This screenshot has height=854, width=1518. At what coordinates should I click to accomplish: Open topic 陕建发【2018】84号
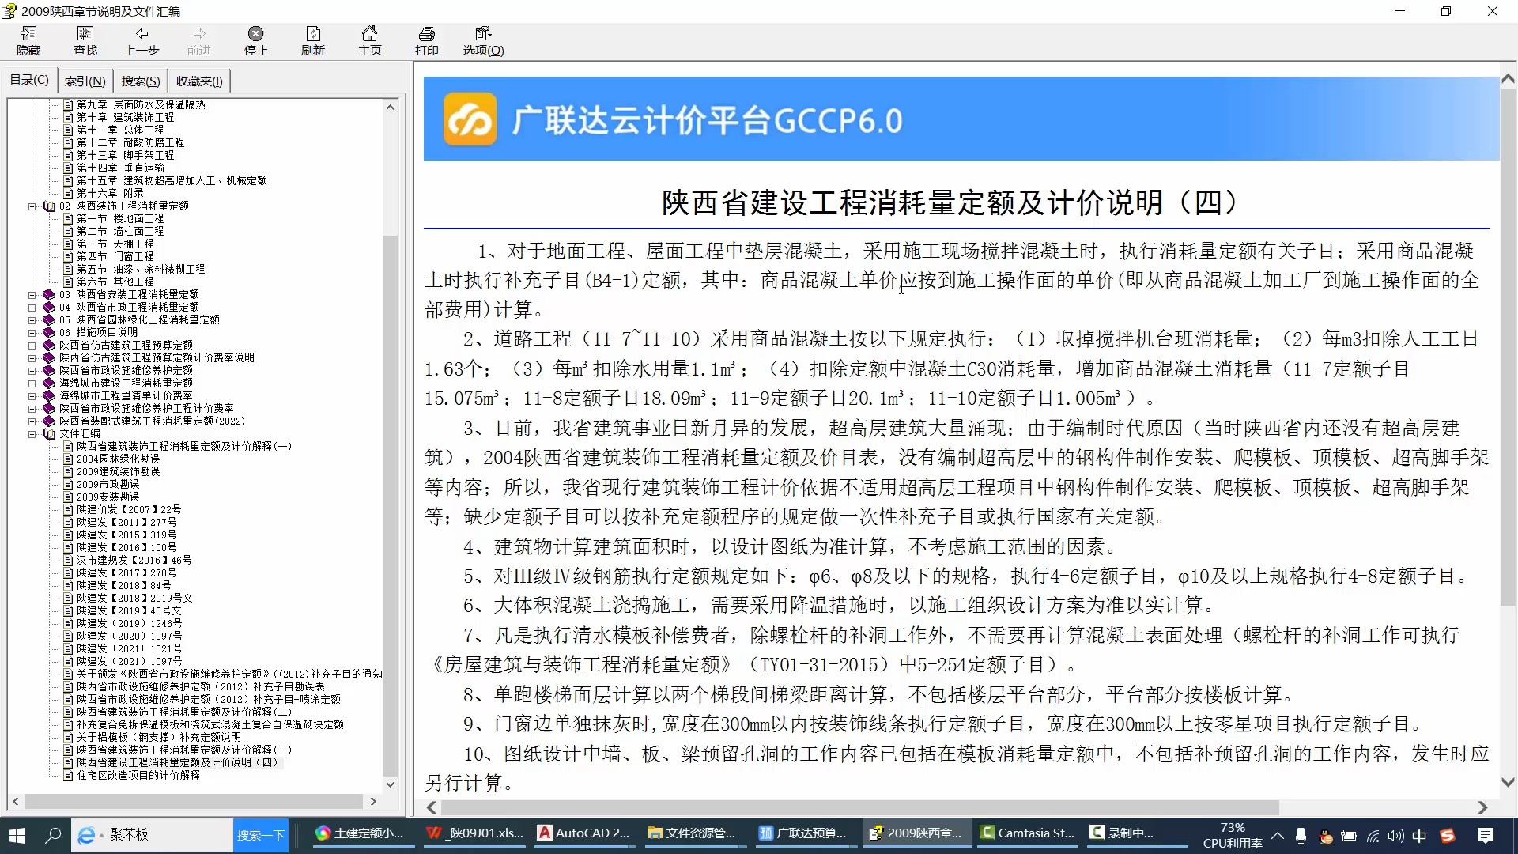click(123, 585)
